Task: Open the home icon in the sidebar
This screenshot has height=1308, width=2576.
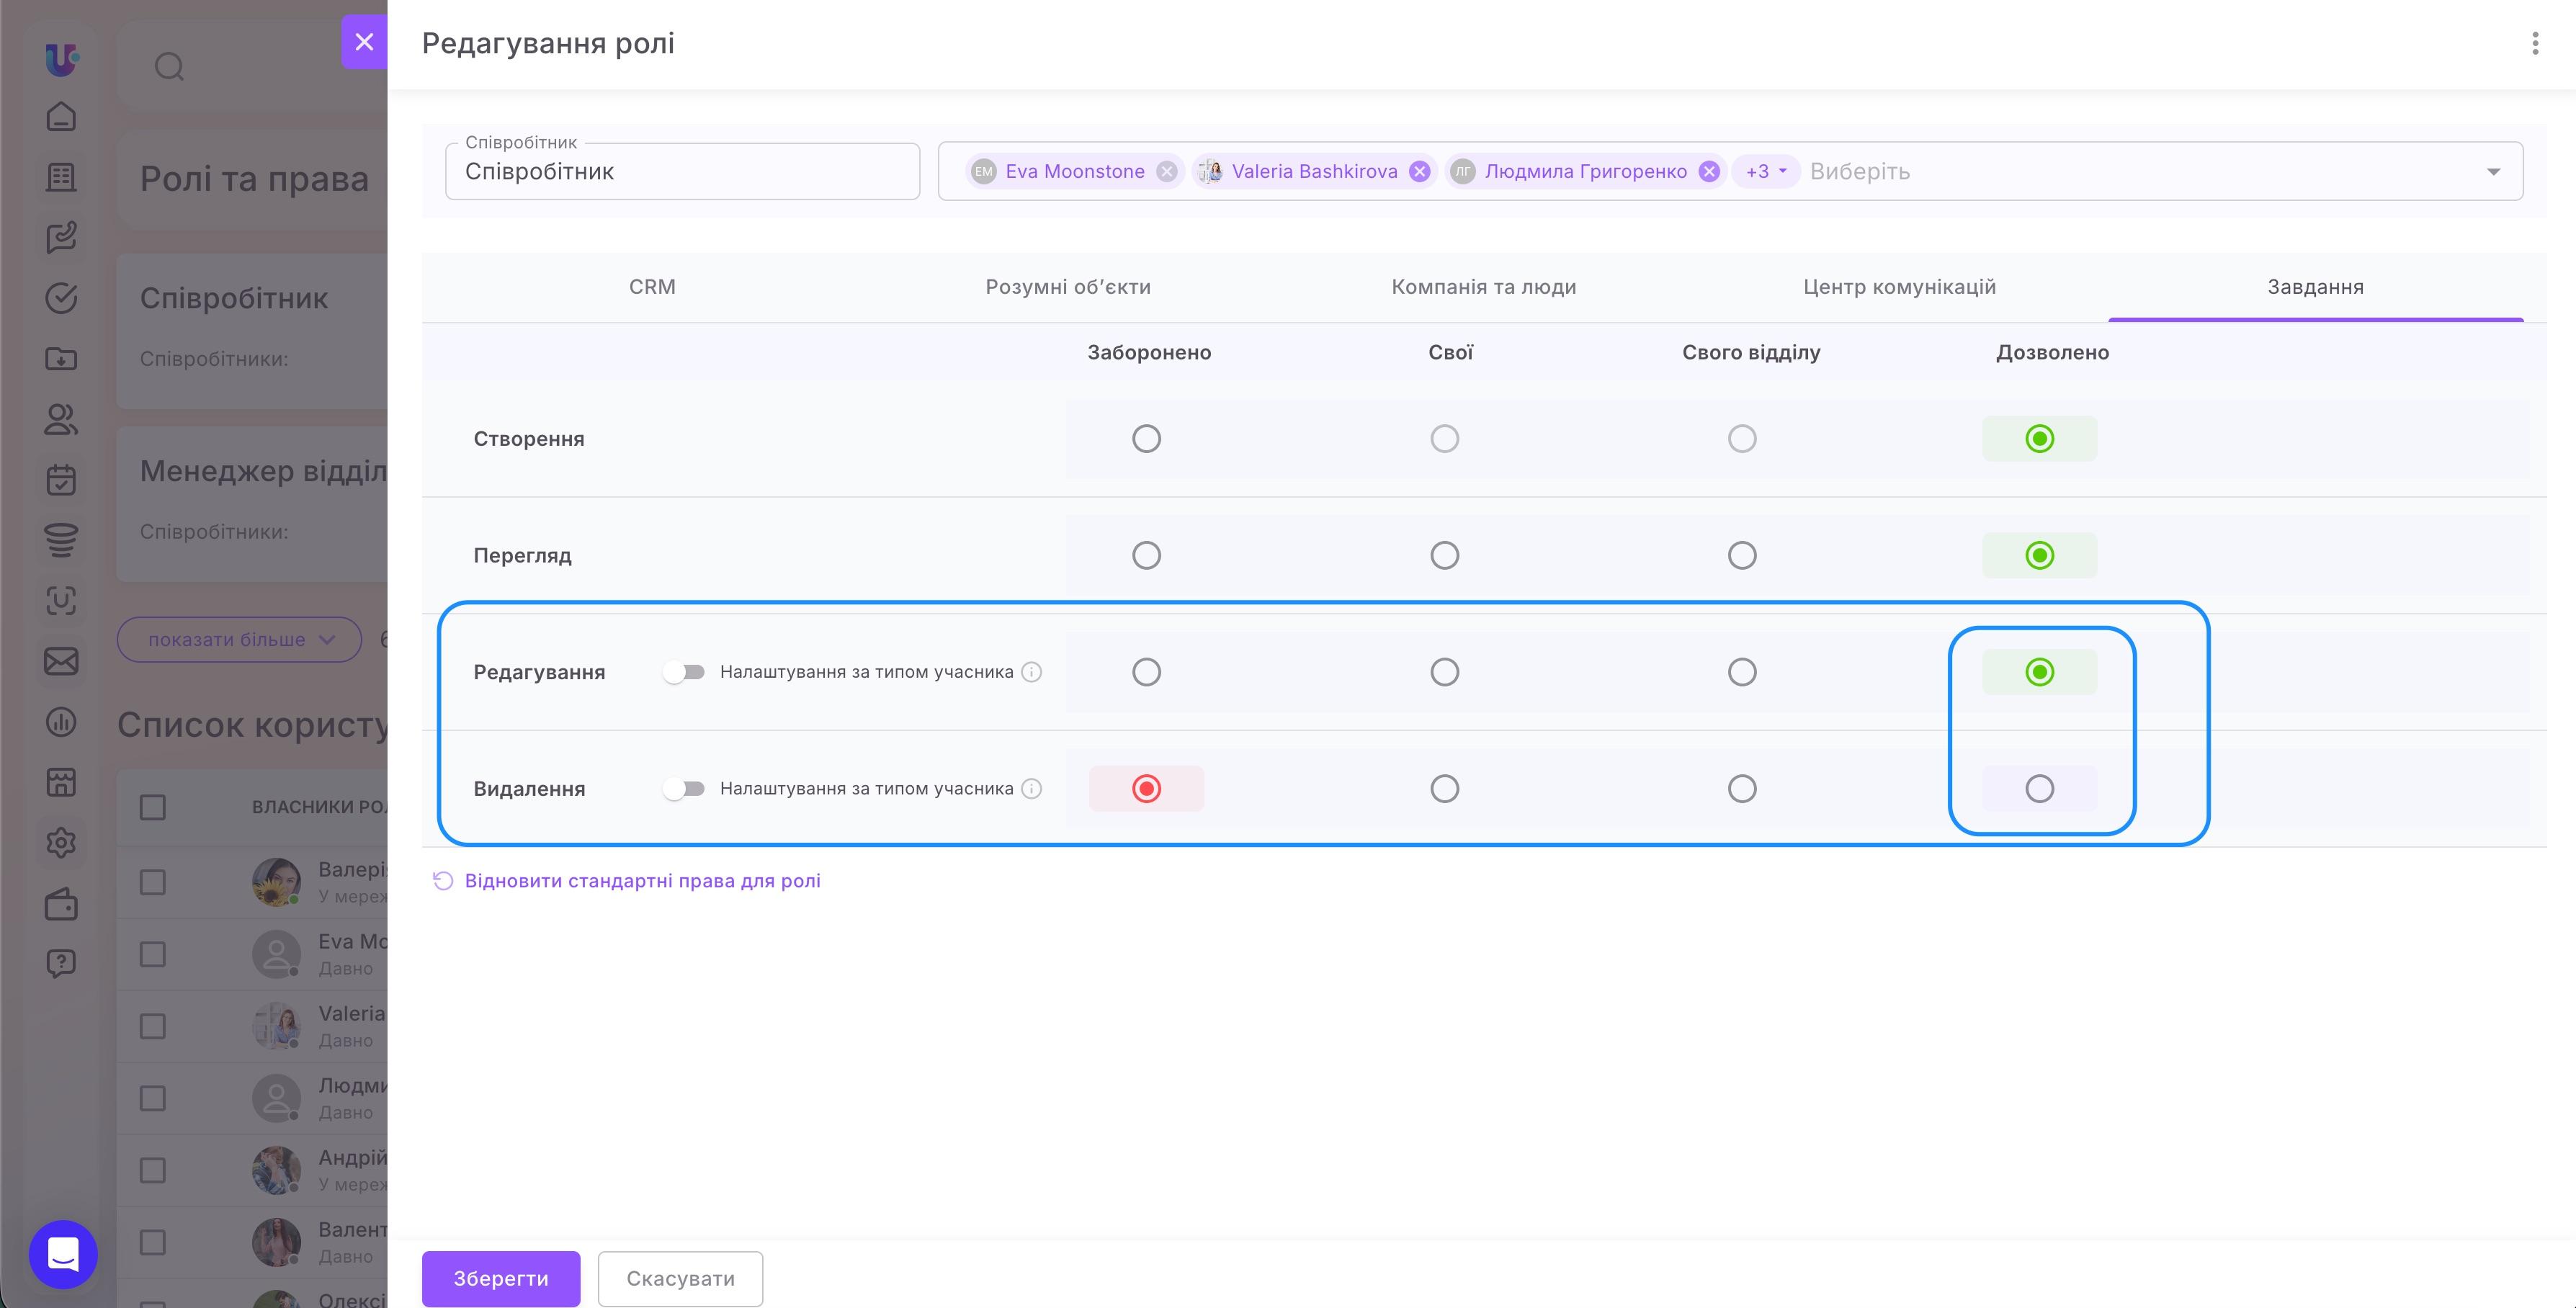Action: [61, 117]
